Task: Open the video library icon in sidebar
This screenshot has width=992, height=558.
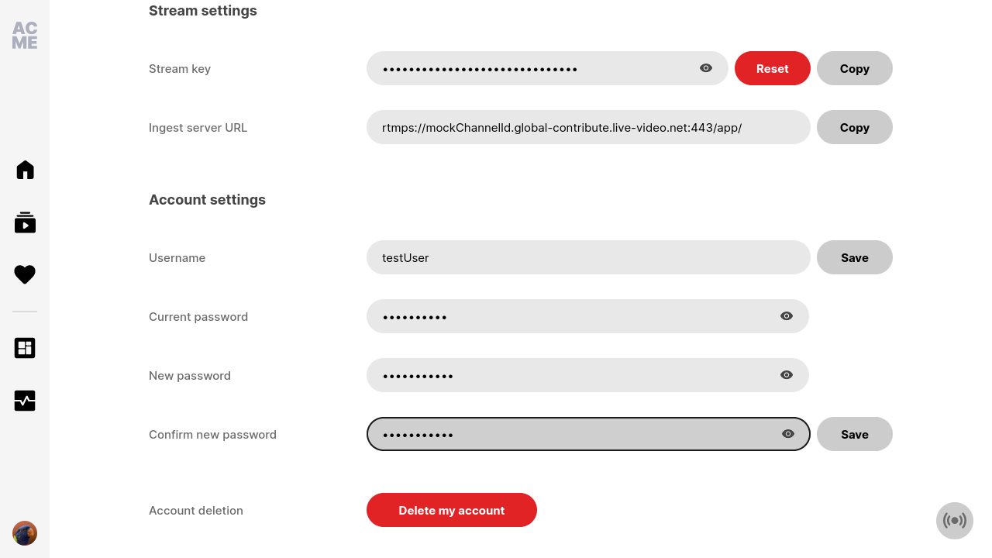Action: pyautogui.click(x=25, y=222)
